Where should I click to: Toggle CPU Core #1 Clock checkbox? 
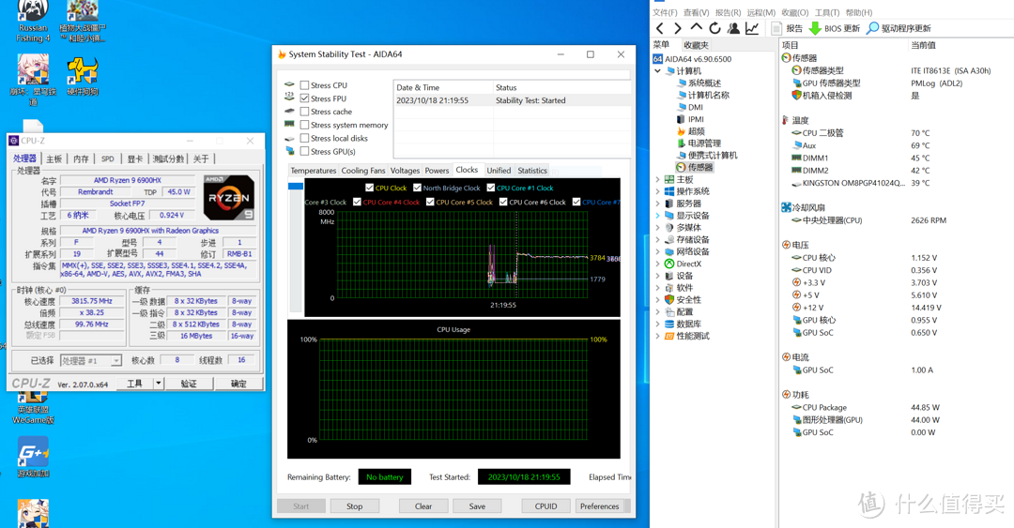tap(491, 189)
